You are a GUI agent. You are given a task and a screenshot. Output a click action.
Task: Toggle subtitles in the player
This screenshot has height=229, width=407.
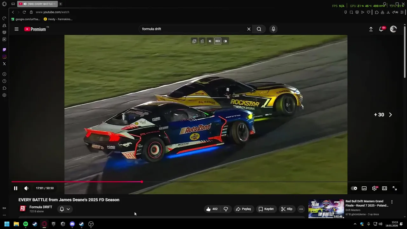(364, 188)
